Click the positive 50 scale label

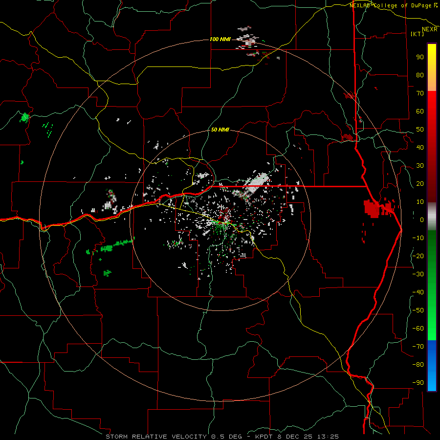click(420, 130)
